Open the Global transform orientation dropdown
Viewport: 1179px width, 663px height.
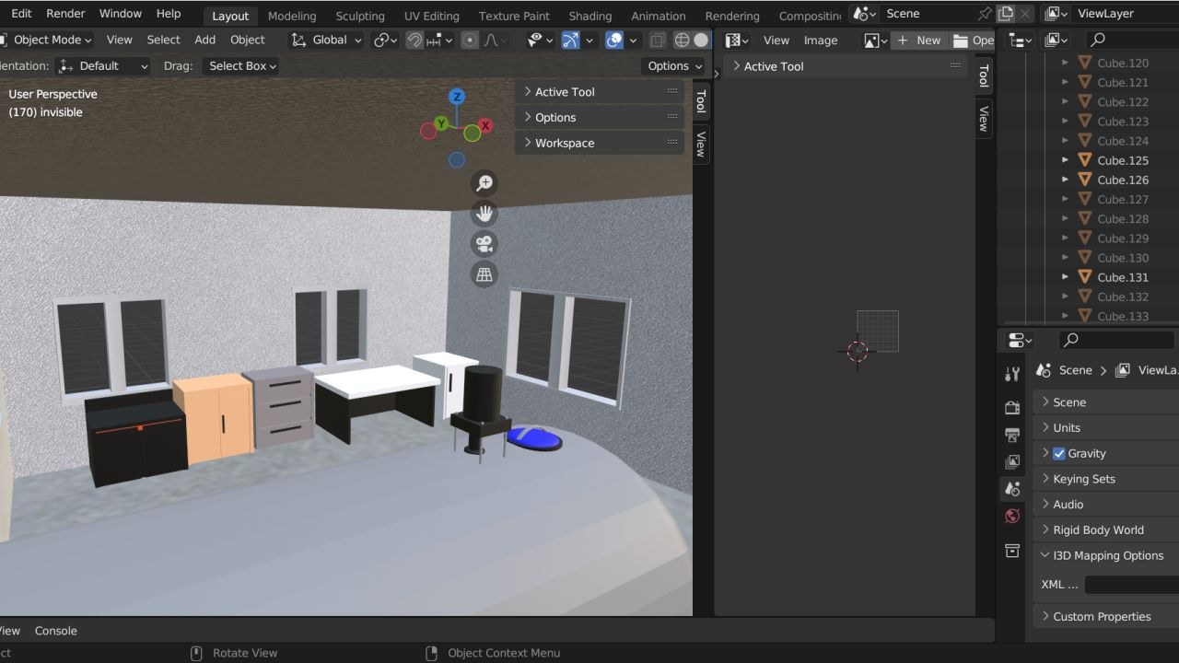pos(326,41)
